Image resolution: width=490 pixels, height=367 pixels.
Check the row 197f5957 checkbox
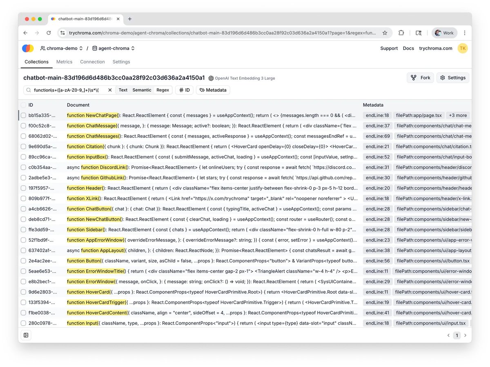23,188
